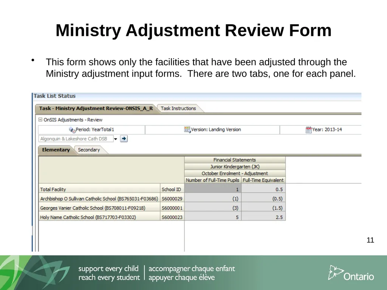
Task: Click the Junior Kindergarten (JK) header
Action: click(235, 167)
